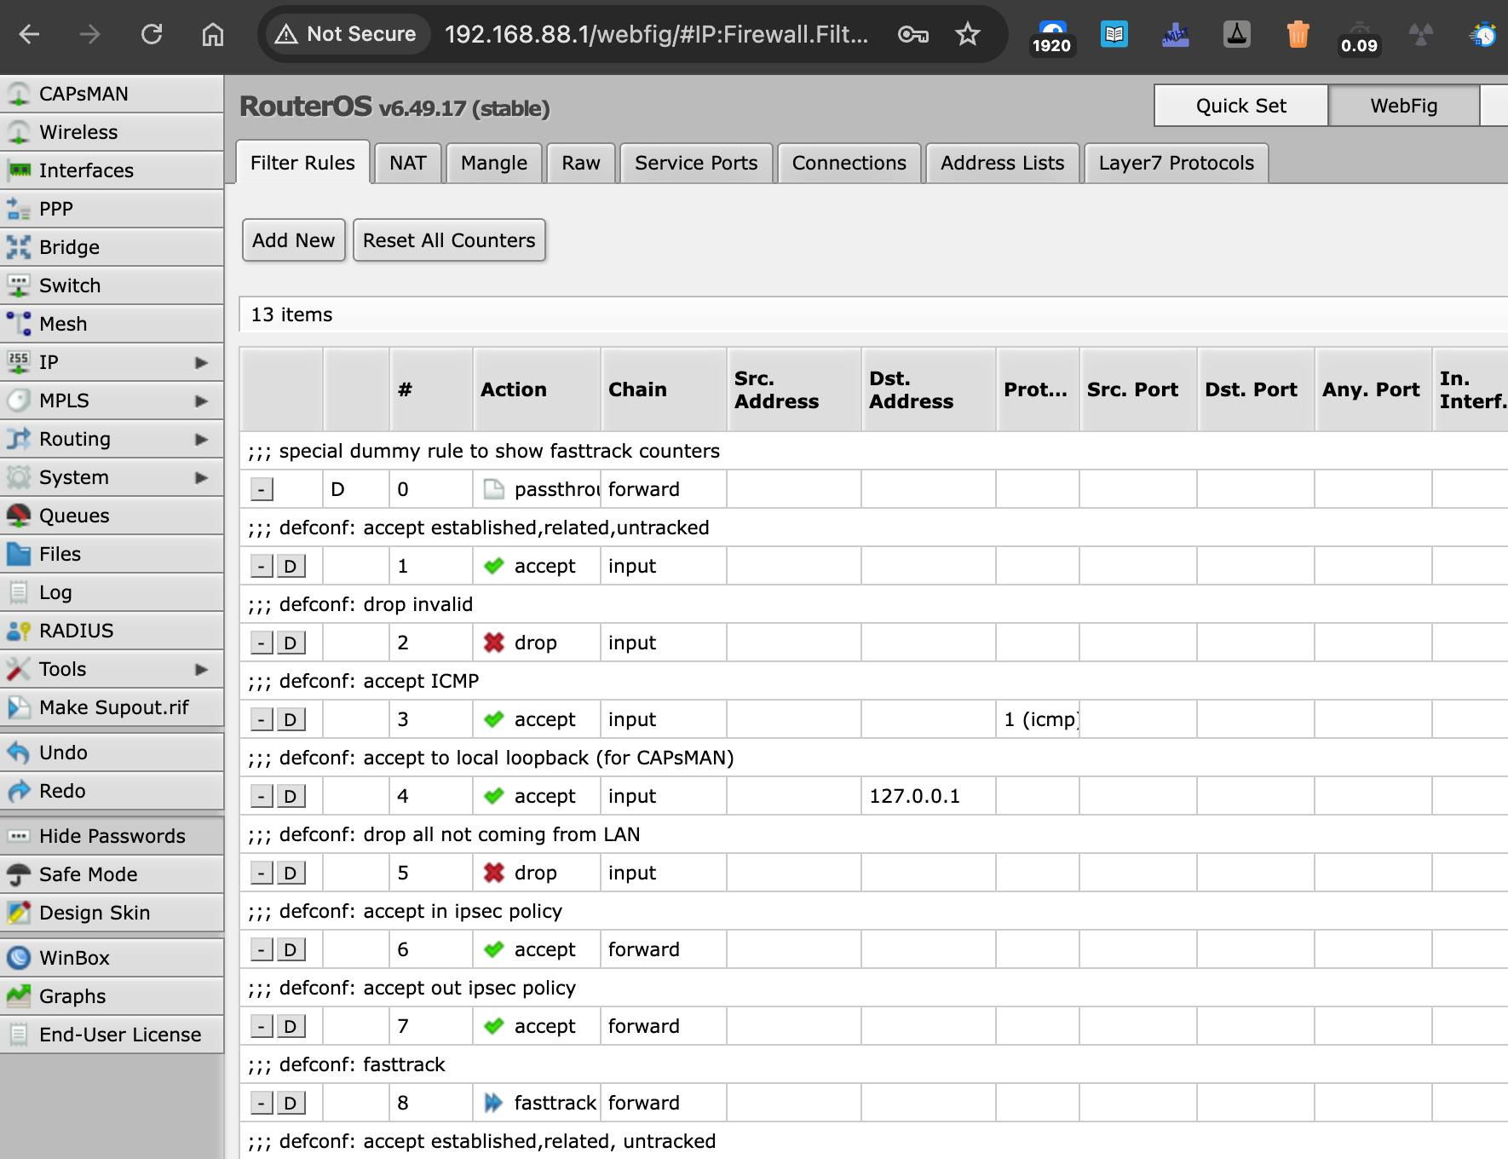The width and height of the screenshot is (1508, 1159).
Task: Disable rule 8 fasttrack
Action: tap(290, 1103)
